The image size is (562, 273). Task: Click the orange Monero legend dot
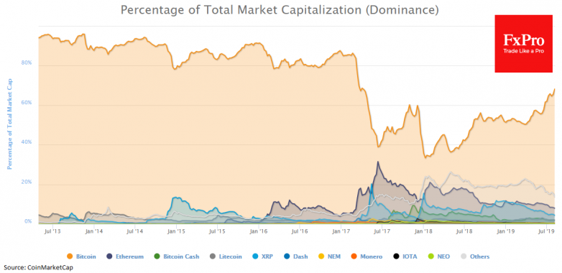(x=354, y=256)
